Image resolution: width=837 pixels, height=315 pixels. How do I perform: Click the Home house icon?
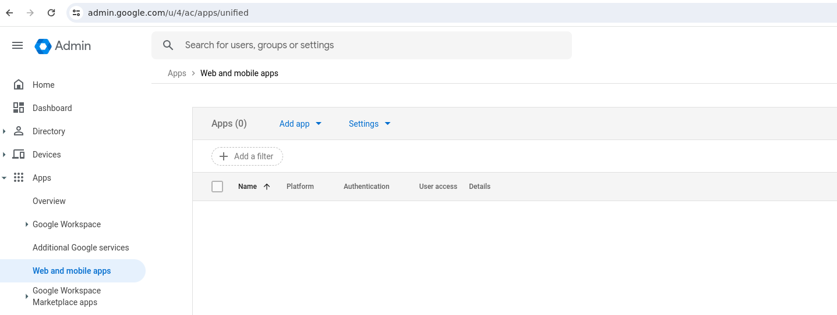click(19, 85)
